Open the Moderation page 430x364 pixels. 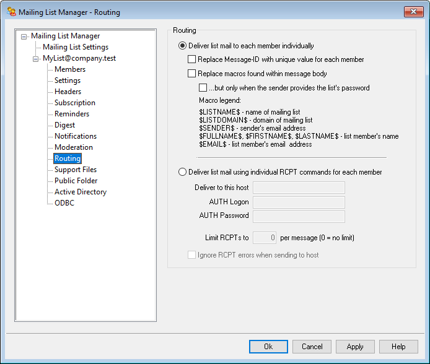(x=73, y=147)
